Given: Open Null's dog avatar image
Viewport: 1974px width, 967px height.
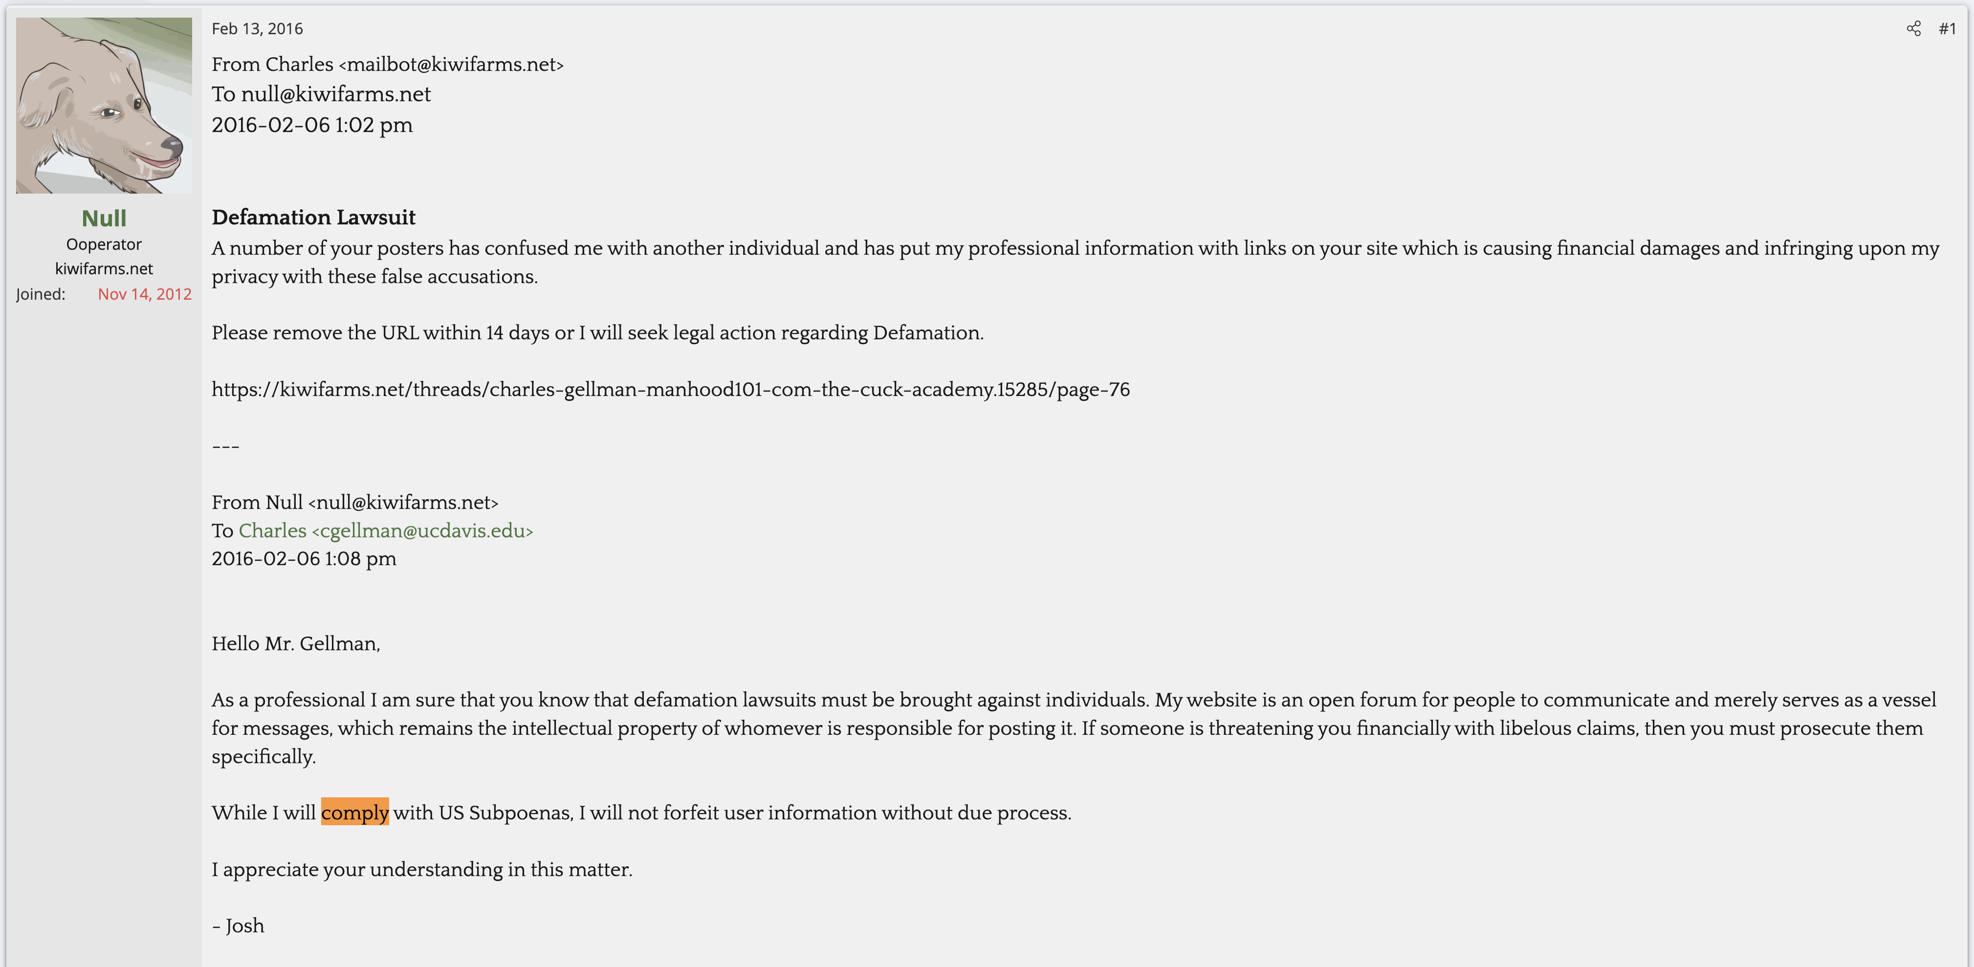Looking at the screenshot, I should [x=104, y=105].
